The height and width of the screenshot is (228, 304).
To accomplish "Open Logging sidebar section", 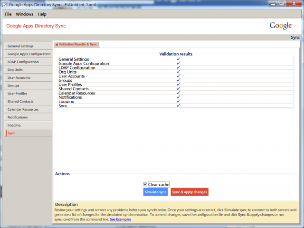I will (28, 125).
